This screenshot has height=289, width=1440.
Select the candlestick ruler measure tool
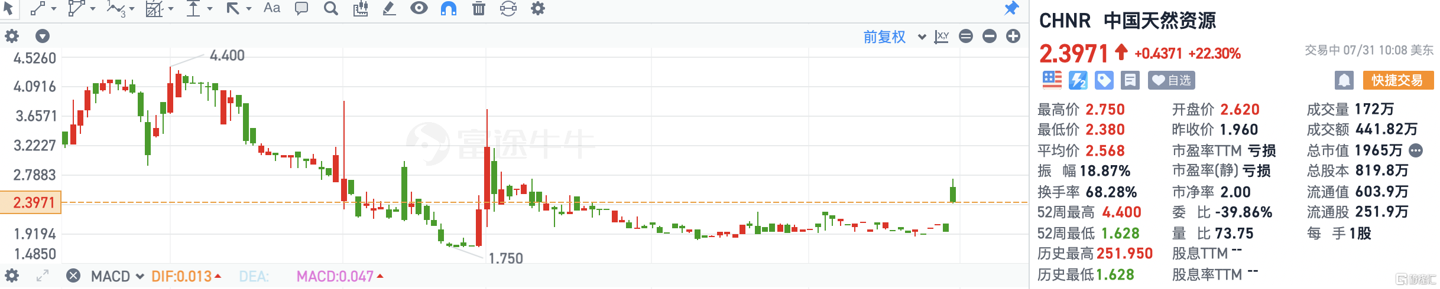click(x=360, y=8)
